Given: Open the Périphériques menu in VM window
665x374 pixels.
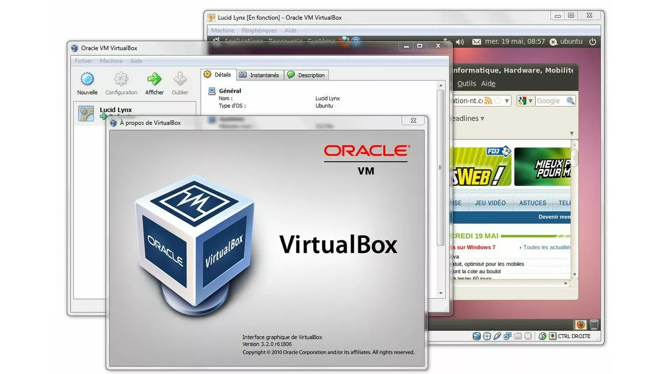Looking at the screenshot, I should pos(259,30).
